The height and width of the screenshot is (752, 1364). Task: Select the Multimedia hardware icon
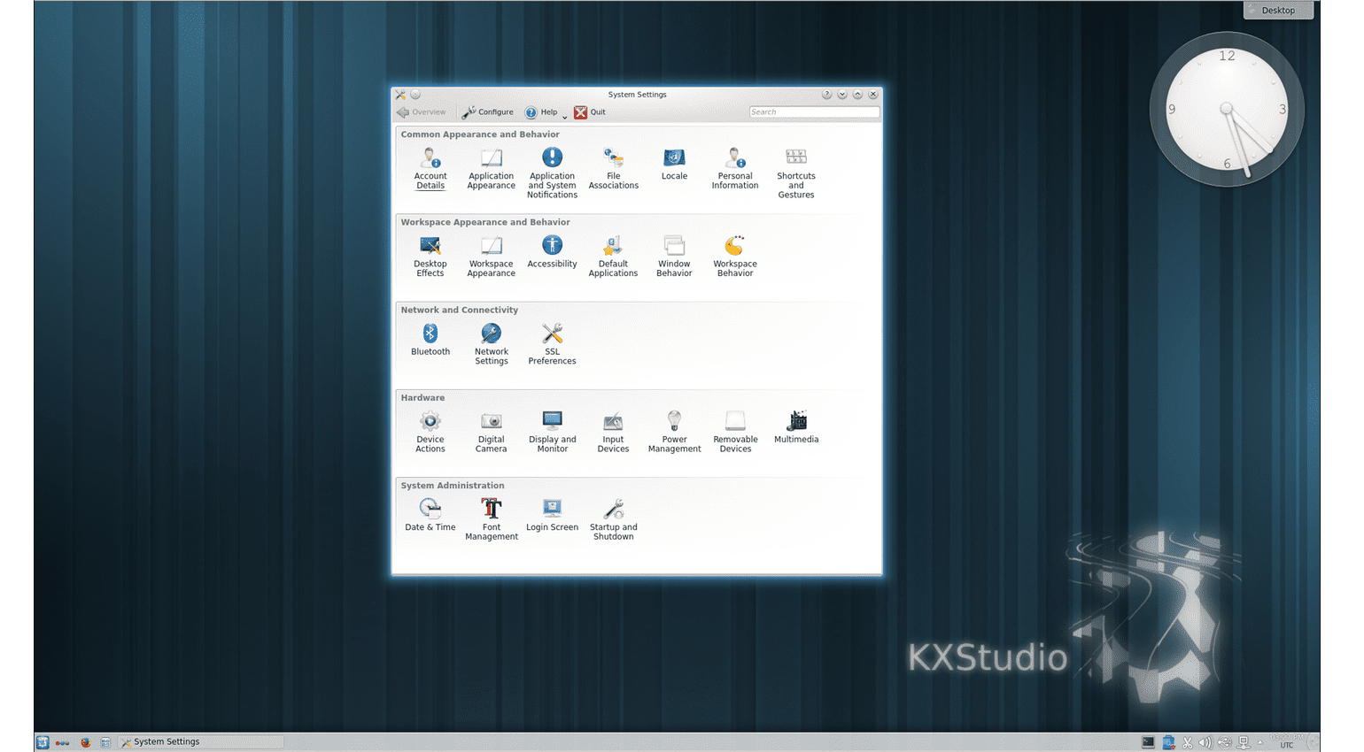pyautogui.click(x=795, y=426)
